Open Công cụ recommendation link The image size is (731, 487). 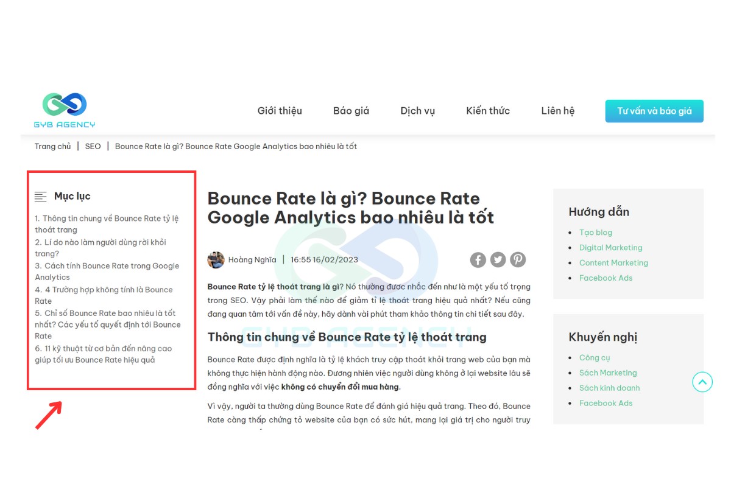[x=595, y=358]
